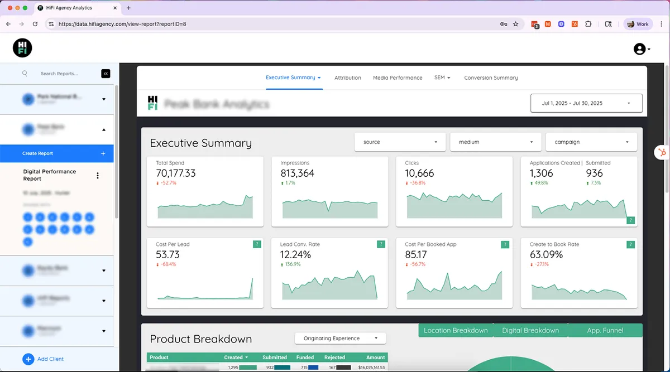Image resolution: width=670 pixels, height=372 pixels.
Task: Open the Jul 1 - Jul 30 date range picker
Action: click(x=586, y=103)
